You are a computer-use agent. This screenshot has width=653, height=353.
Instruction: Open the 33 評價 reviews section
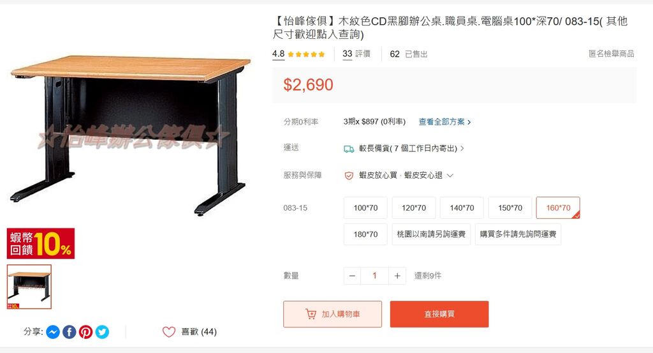[x=356, y=54]
